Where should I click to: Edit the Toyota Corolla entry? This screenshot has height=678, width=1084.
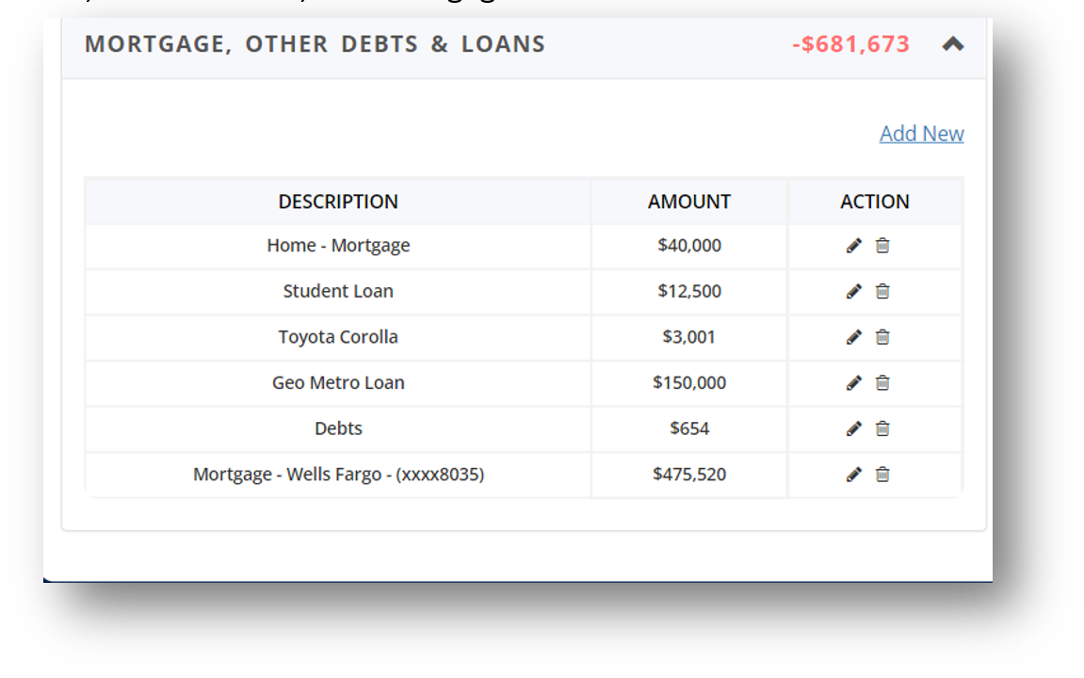854,336
